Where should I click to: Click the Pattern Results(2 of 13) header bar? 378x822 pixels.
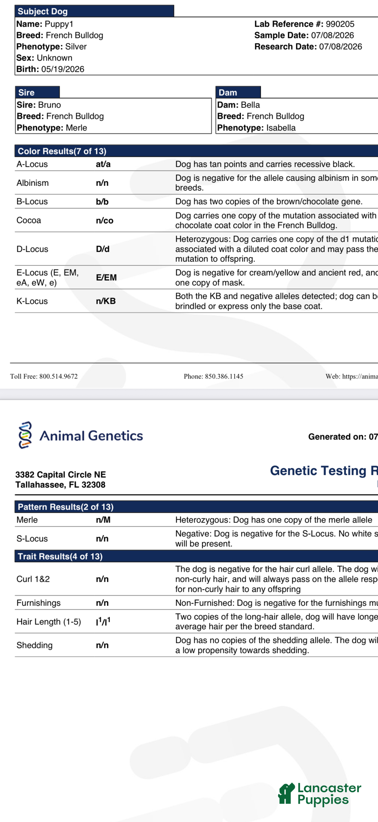(x=196, y=507)
